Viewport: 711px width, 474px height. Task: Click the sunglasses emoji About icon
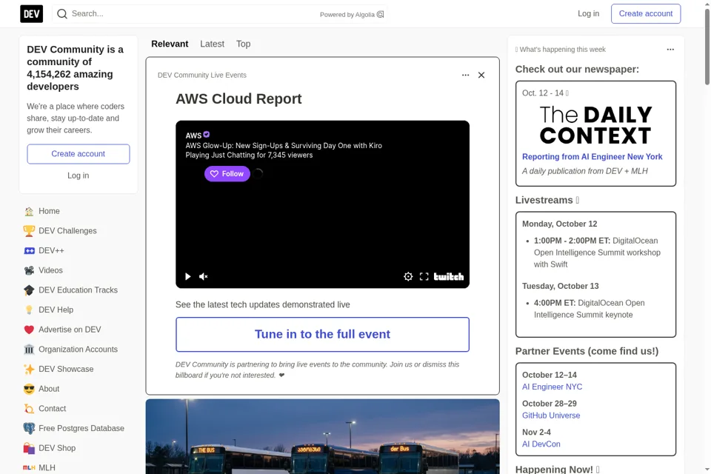coord(29,389)
